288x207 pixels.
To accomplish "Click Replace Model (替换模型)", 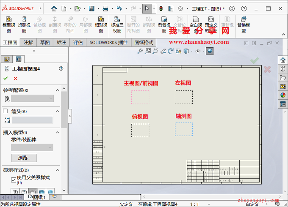I will (244, 25).
